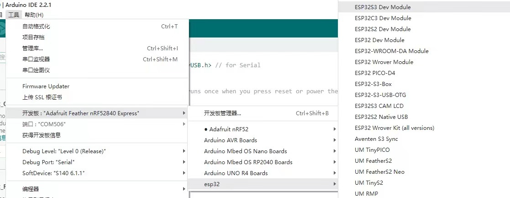This screenshot has height=198, width=510.
Task: Expand the 端口 COM506 submenu
Action: [97, 124]
